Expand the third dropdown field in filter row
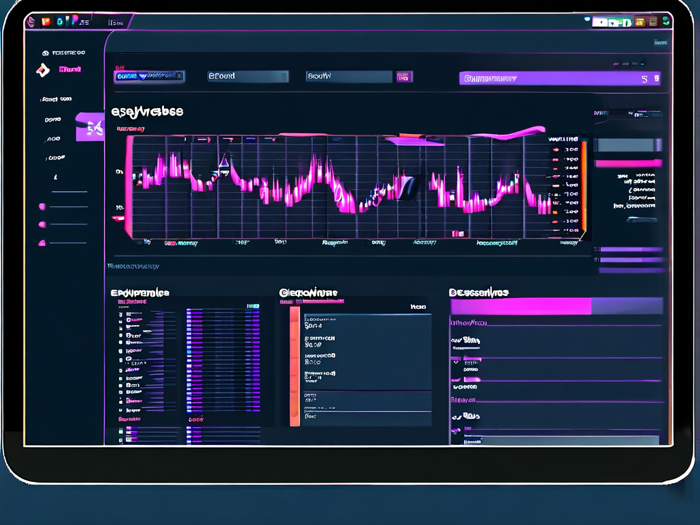The image size is (700, 525). pos(349,77)
